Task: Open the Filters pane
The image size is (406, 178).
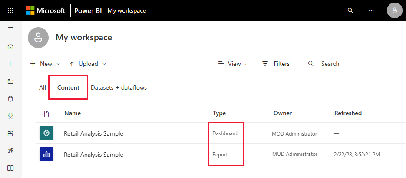Action: point(276,64)
